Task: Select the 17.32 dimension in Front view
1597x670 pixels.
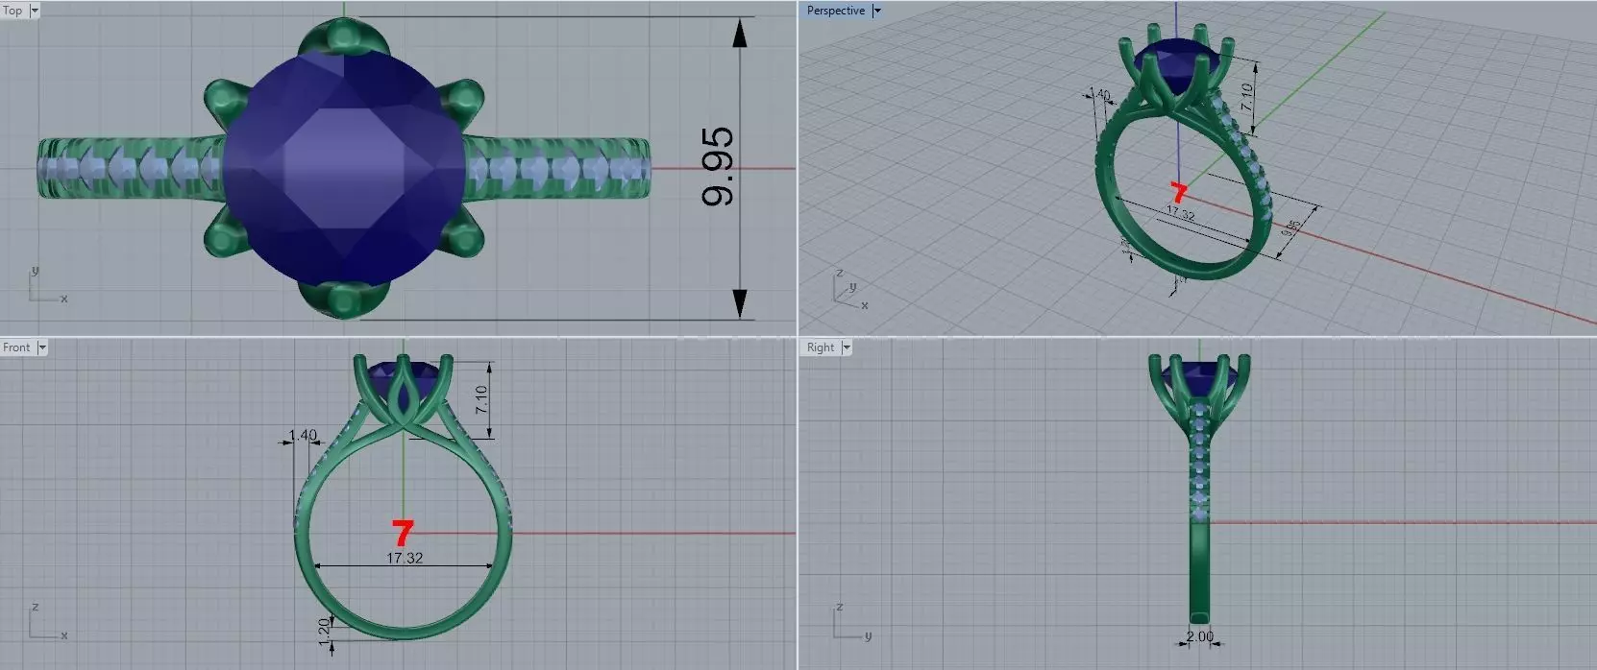Action: 405,558
